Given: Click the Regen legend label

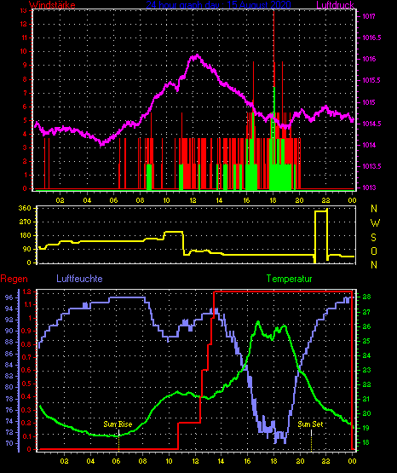Looking at the screenshot, I should (x=14, y=279).
